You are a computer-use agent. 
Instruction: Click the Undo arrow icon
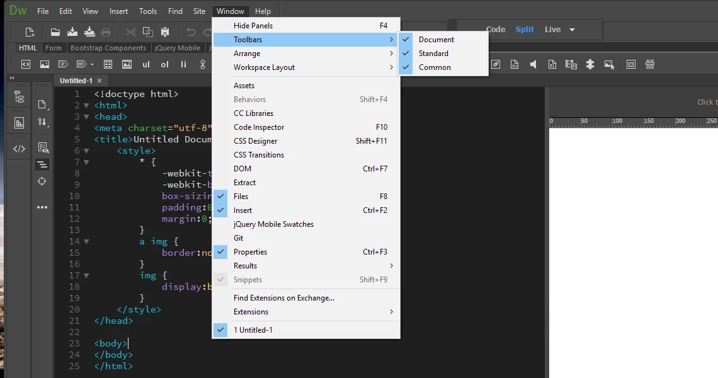(x=191, y=32)
